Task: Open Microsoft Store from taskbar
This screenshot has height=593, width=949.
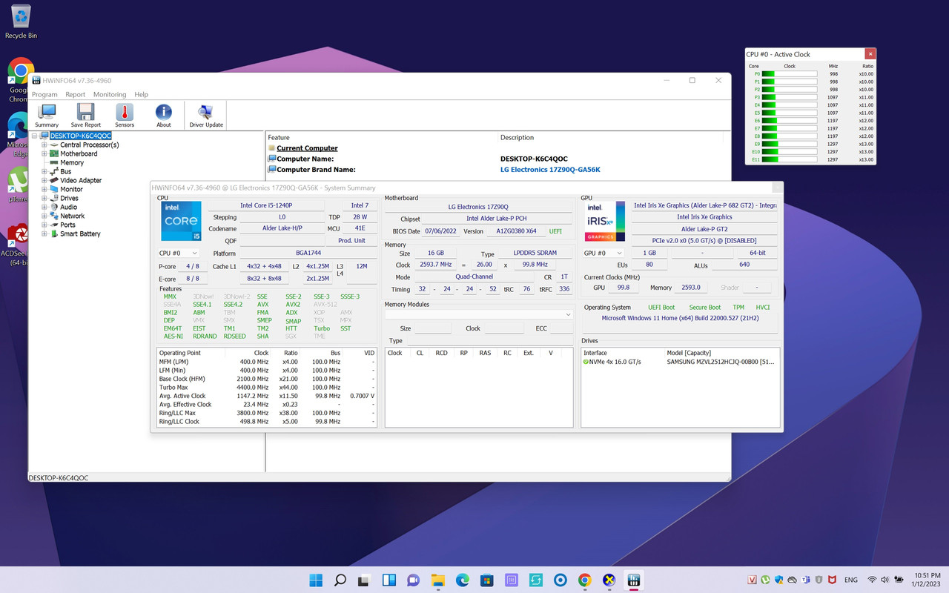Action: (486, 580)
